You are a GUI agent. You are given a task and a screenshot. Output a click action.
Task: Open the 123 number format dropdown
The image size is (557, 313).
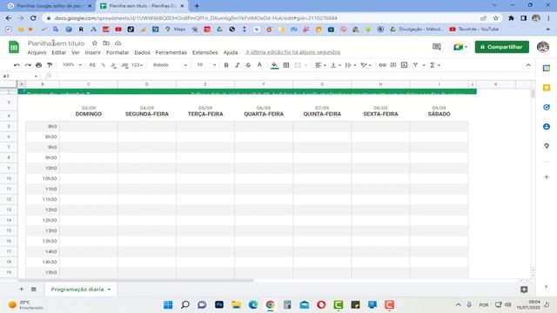pyautogui.click(x=138, y=65)
